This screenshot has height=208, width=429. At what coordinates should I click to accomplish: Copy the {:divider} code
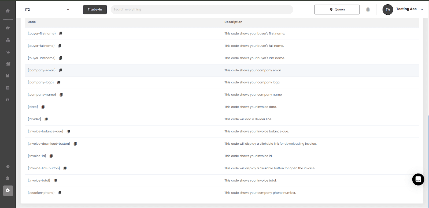(x=46, y=119)
